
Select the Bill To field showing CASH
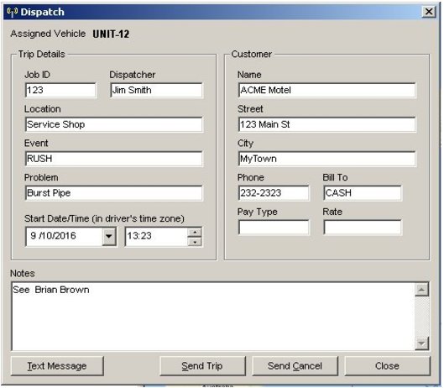[x=363, y=193]
